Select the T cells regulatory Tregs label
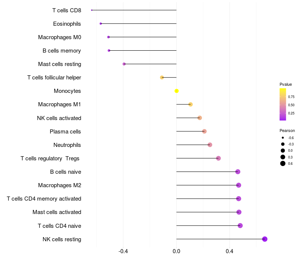This screenshot has height=261, width=299. pyautogui.click(x=50, y=158)
